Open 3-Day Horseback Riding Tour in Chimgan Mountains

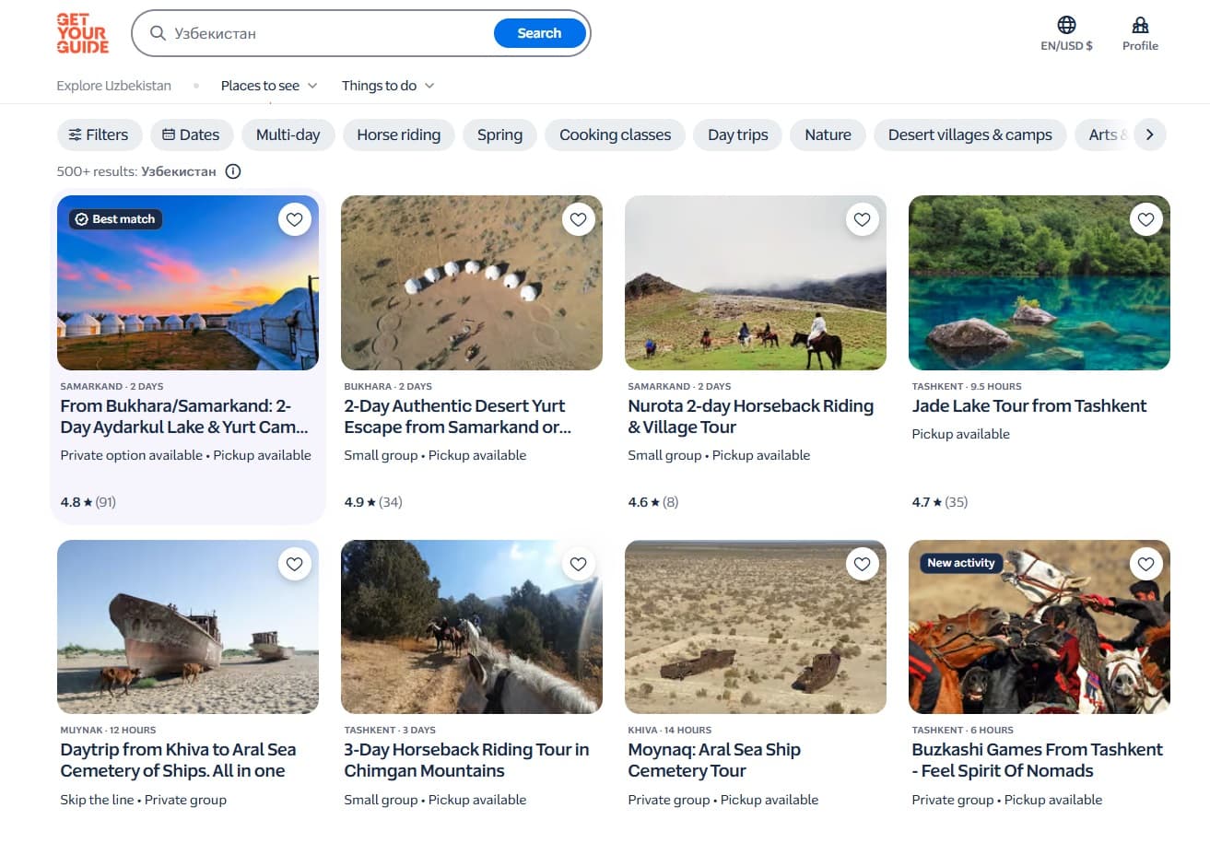tap(467, 760)
